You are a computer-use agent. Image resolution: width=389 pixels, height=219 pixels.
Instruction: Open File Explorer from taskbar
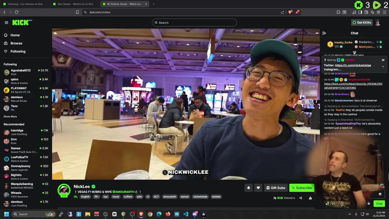(88, 214)
